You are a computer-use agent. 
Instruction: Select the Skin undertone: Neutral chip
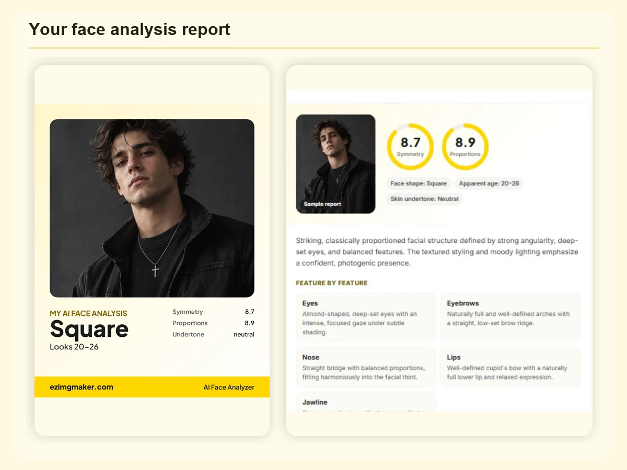[x=424, y=199]
